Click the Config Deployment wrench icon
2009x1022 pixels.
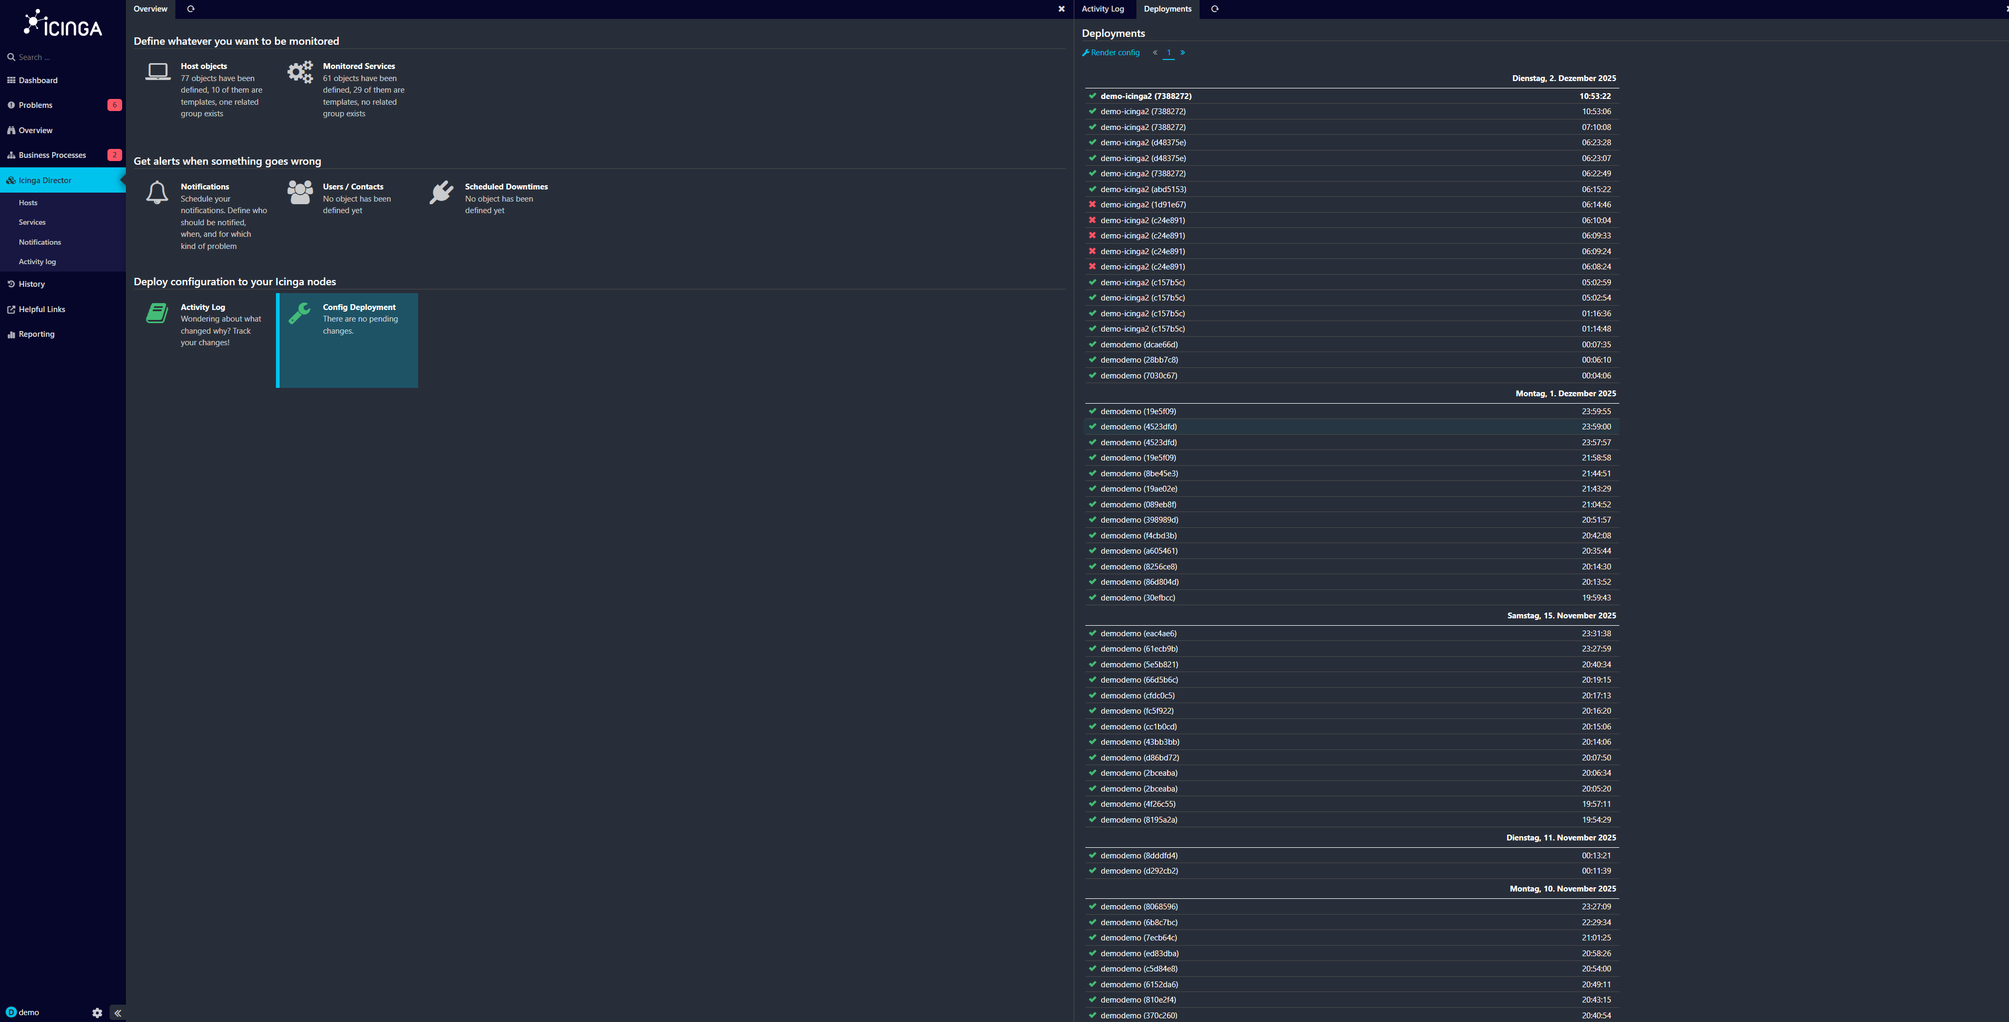(x=300, y=313)
